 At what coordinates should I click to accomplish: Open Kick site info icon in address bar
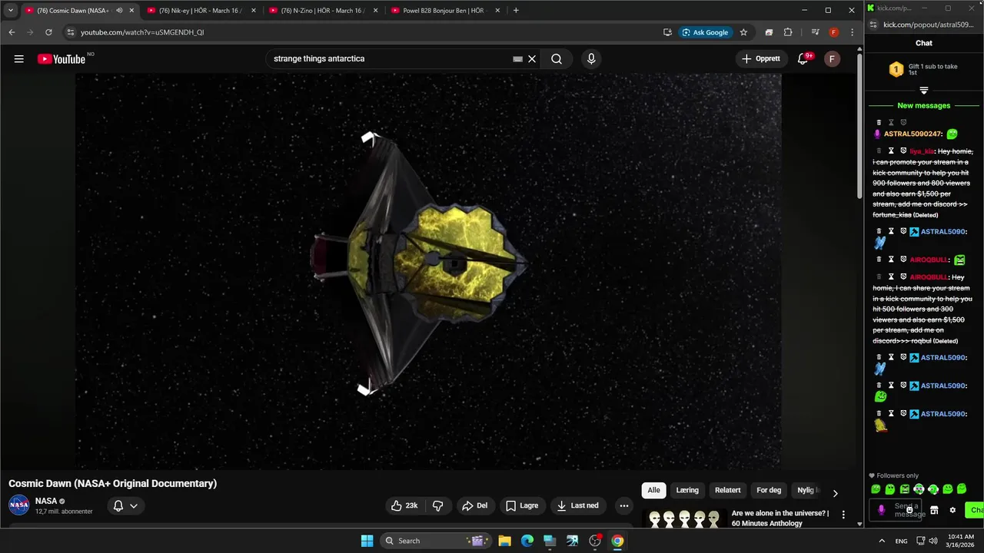pos(873,25)
